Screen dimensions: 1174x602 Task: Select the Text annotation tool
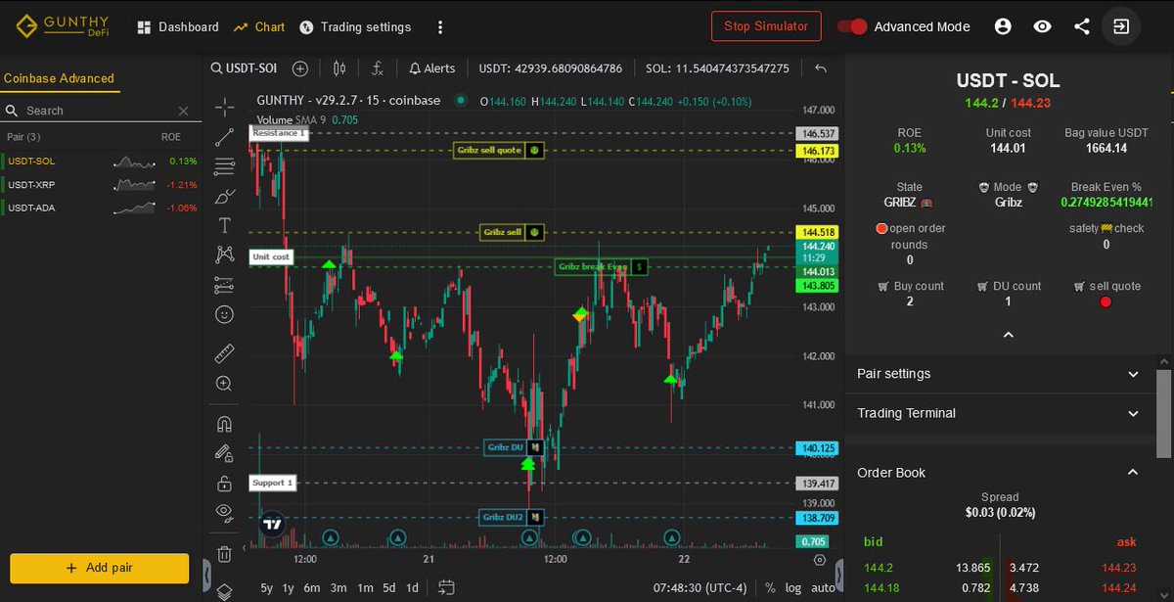click(x=224, y=224)
